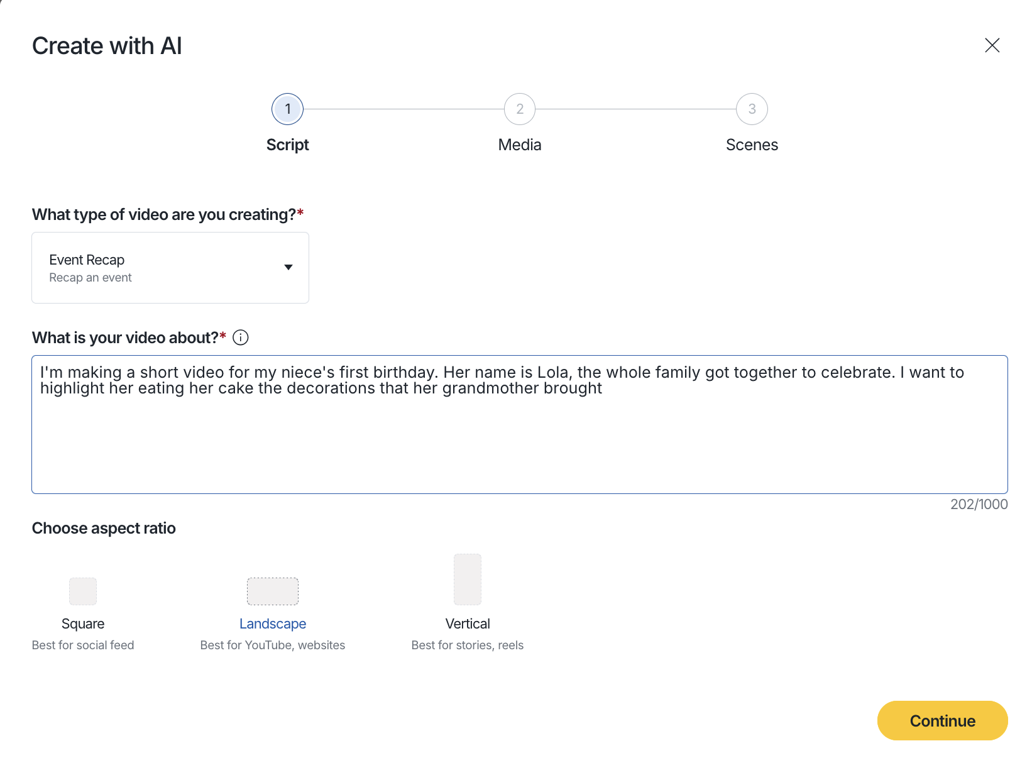Select the Square aspect ratio thumbnail
The image size is (1032, 763).
(83, 591)
